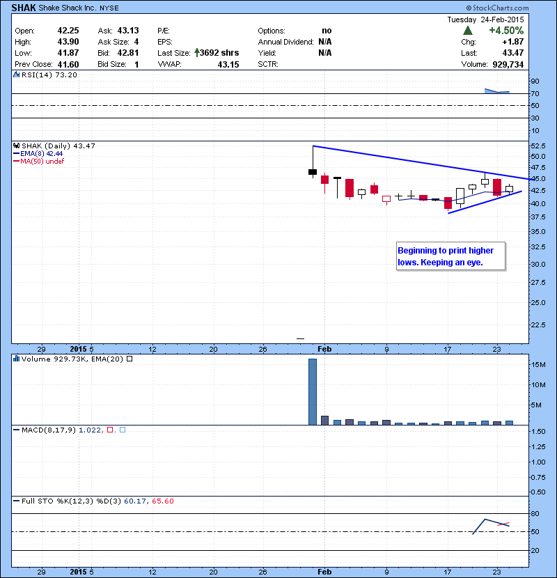Image resolution: width=557 pixels, height=578 pixels.
Task: Click the annotation box about higher lows
Action: pyautogui.click(x=450, y=256)
